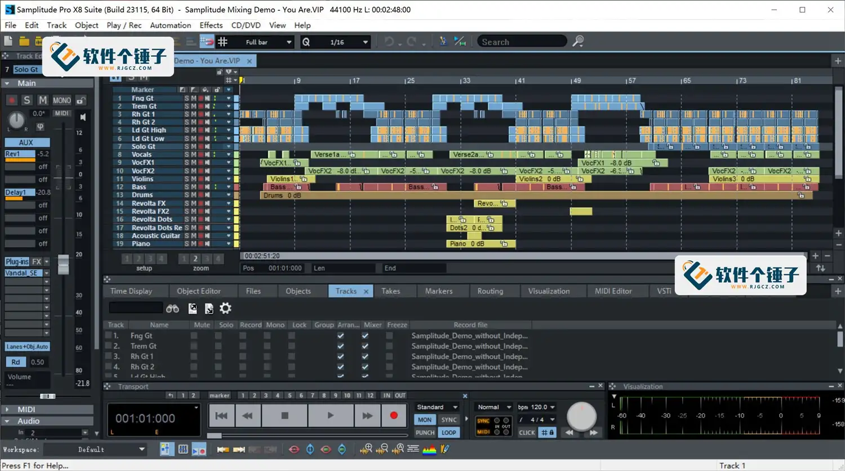Screen dimensions: 845x471
Task: Open the Workspace Default dropdown
Action: point(141,450)
